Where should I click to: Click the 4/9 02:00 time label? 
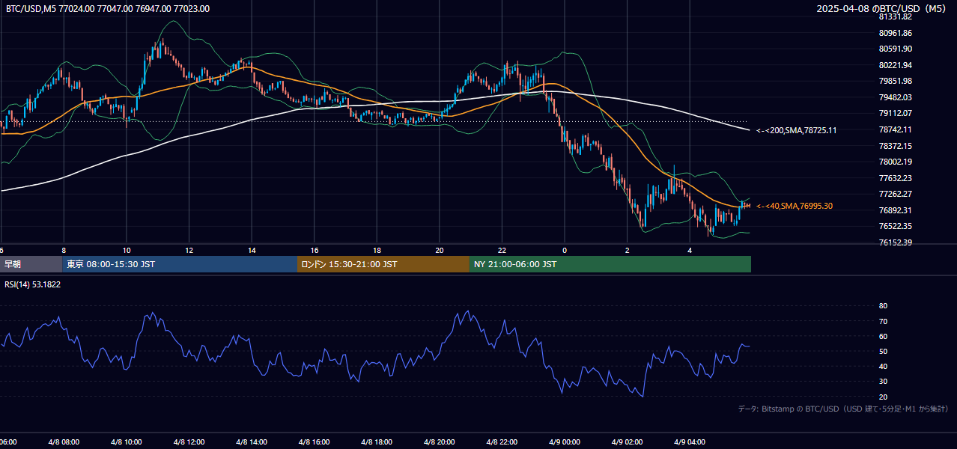627,442
